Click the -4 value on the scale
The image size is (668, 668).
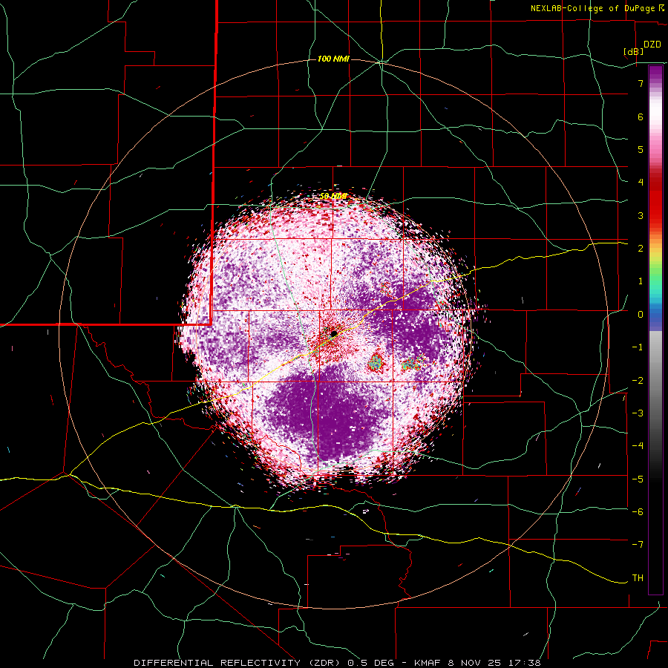(638, 445)
